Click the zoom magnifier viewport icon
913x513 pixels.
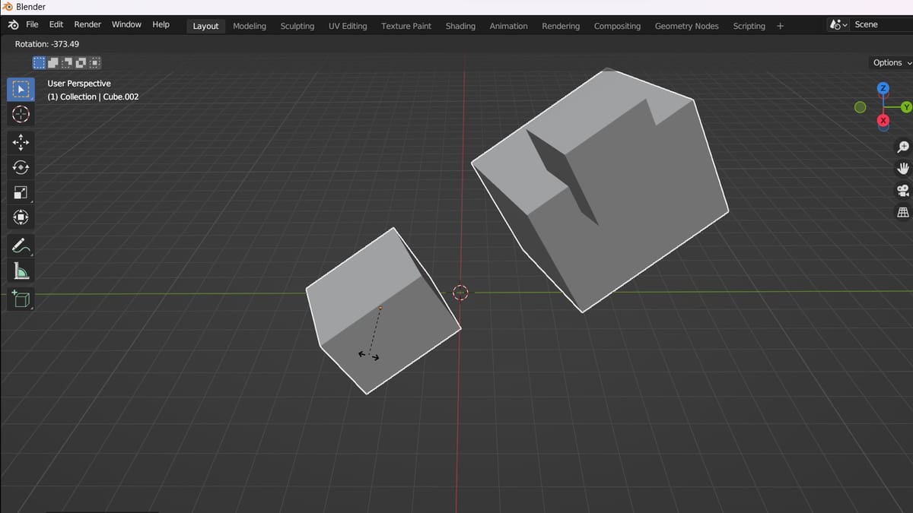tap(903, 147)
